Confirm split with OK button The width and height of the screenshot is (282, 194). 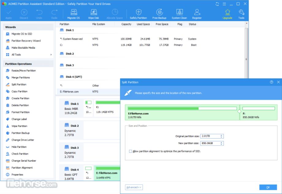[x=268, y=187]
